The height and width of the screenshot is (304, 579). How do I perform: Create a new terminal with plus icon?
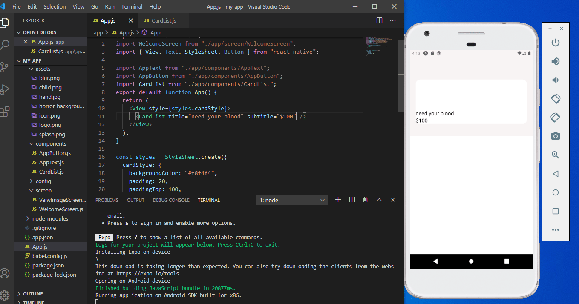tap(338, 200)
